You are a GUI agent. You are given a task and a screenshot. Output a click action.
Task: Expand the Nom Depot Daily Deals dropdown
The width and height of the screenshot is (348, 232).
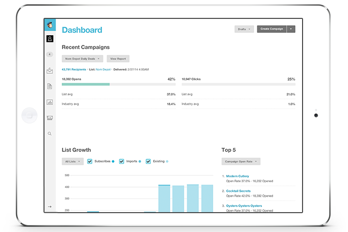coord(82,58)
